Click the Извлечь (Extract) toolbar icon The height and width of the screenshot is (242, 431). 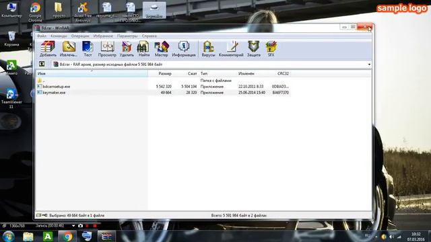(x=69, y=49)
